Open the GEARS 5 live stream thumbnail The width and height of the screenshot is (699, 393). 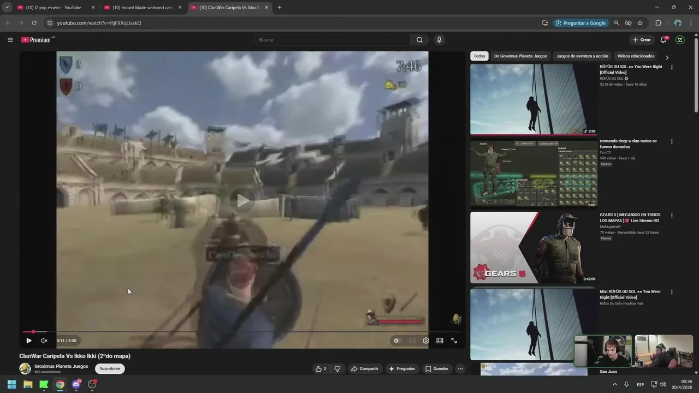point(534,248)
